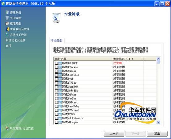Open 选项 in the sidebar

point(8,46)
